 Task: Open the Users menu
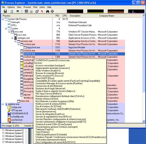click(x=42, y=7)
